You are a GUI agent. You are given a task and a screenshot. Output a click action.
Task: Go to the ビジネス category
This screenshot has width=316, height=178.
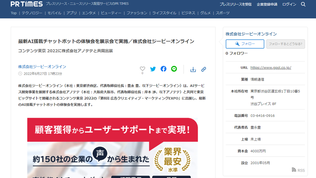click(188, 13)
